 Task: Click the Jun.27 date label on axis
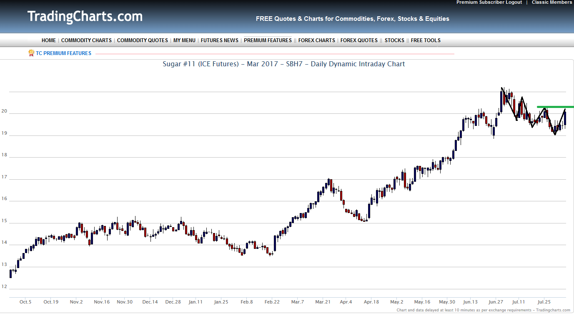pos(495,302)
